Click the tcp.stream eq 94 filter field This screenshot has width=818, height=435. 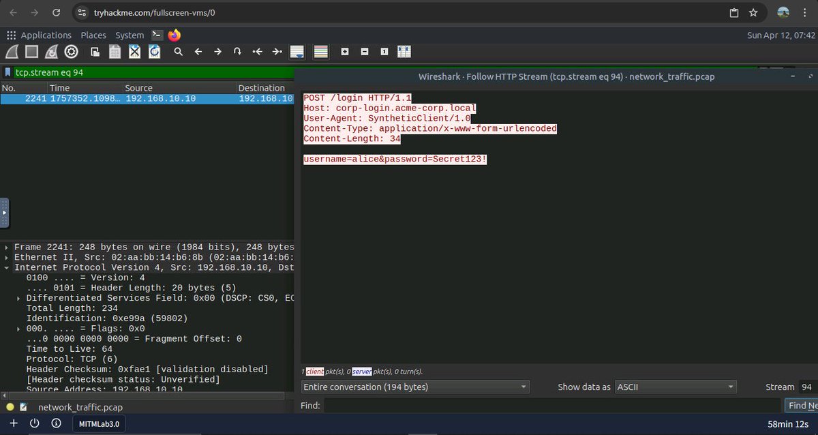[x=153, y=72]
